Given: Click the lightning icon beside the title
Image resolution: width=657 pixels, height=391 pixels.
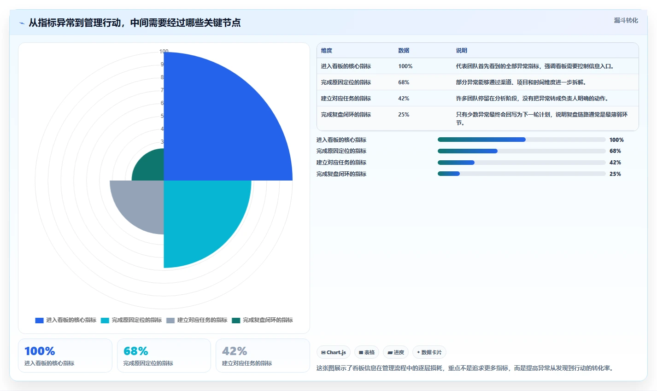Looking at the screenshot, I should coord(22,23).
